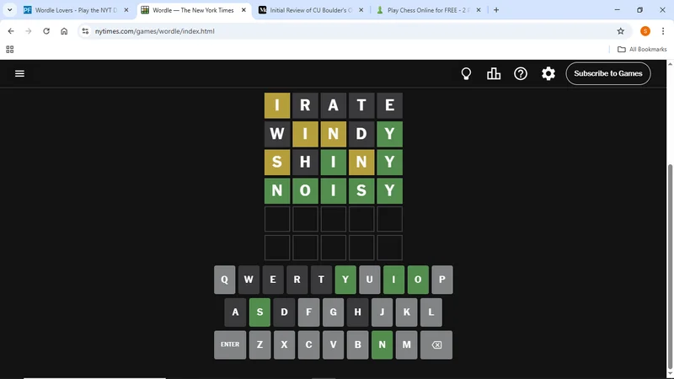Tap the K key
Viewport: 674px width, 379px height.
click(407, 312)
